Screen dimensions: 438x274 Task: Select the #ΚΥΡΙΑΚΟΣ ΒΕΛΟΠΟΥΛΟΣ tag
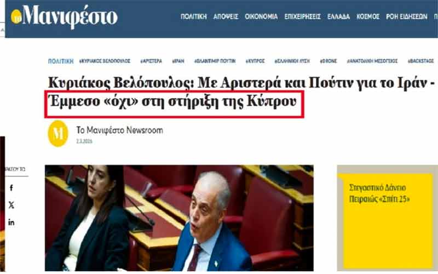coord(105,61)
